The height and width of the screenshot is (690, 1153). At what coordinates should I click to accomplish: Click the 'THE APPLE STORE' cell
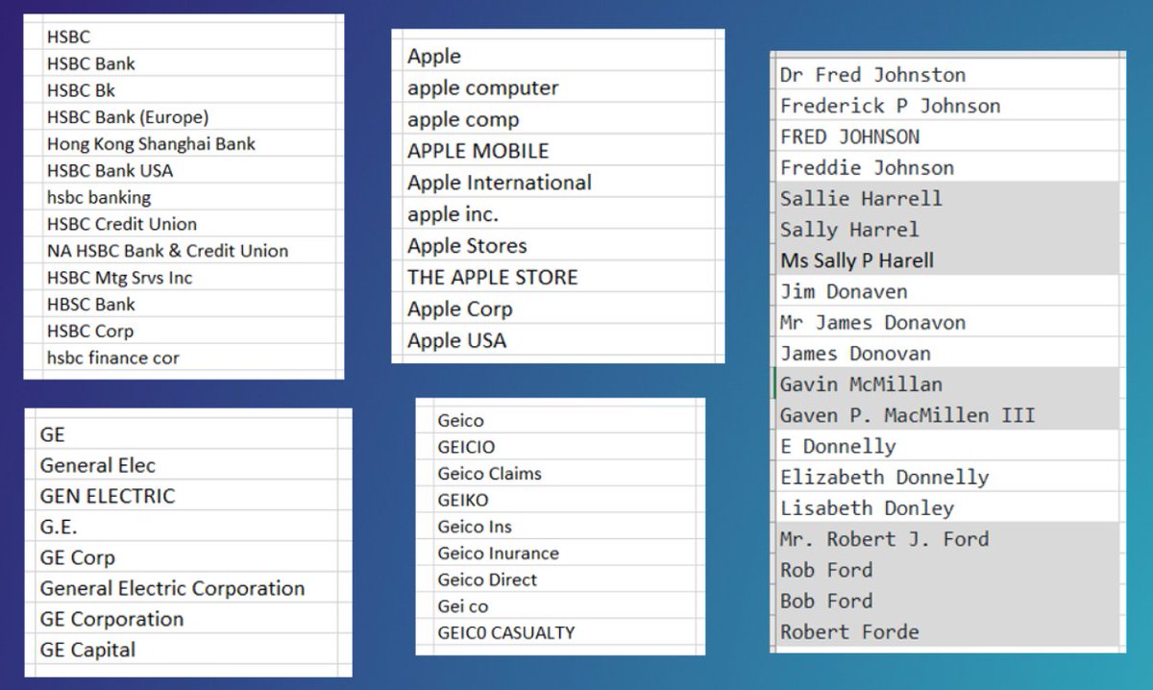point(558,278)
